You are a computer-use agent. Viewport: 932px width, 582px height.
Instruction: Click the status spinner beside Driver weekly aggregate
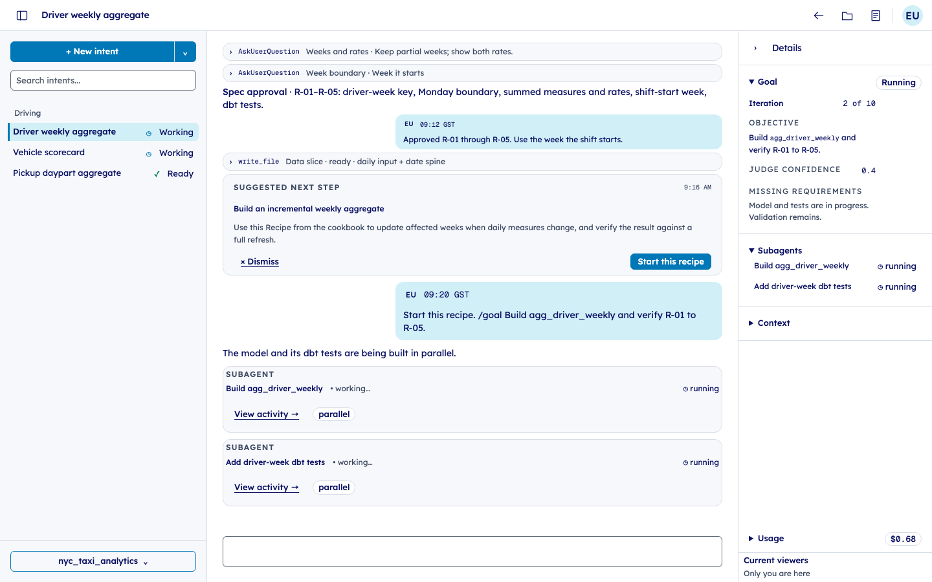pyautogui.click(x=149, y=133)
